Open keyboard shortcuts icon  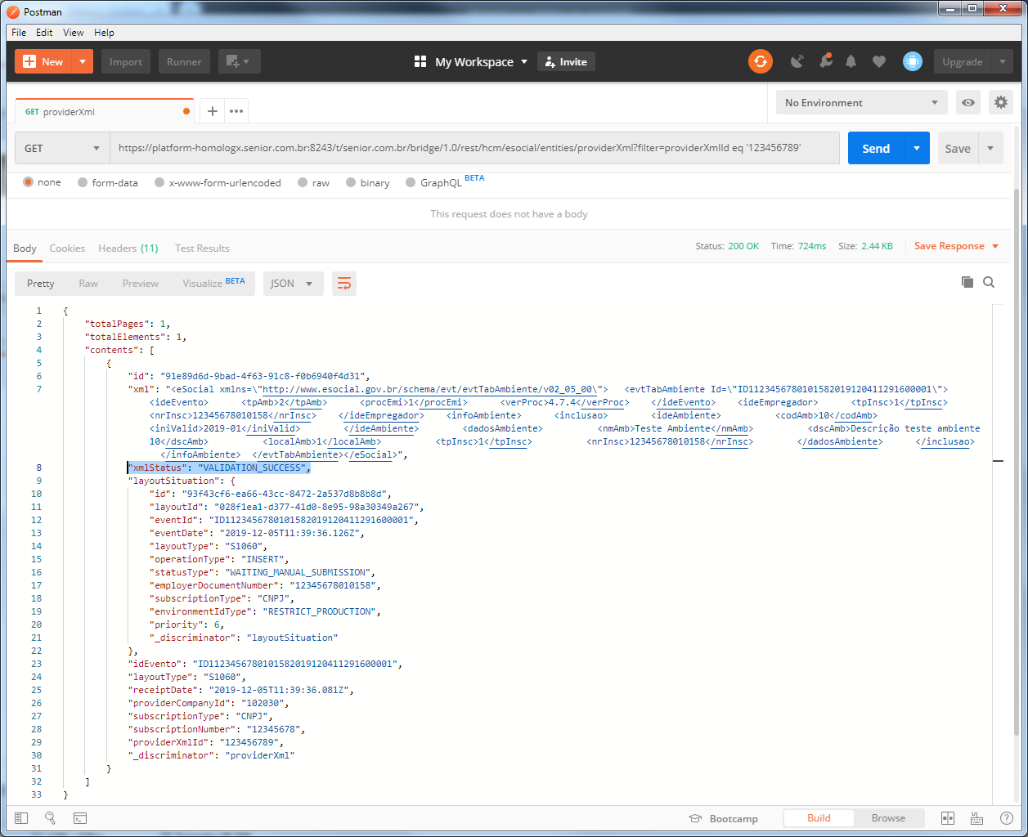pyautogui.click(x=976, y=818)
